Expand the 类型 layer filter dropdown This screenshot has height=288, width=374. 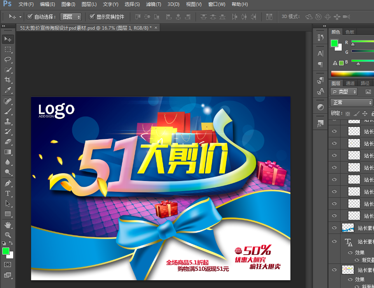tap(344, 92)
